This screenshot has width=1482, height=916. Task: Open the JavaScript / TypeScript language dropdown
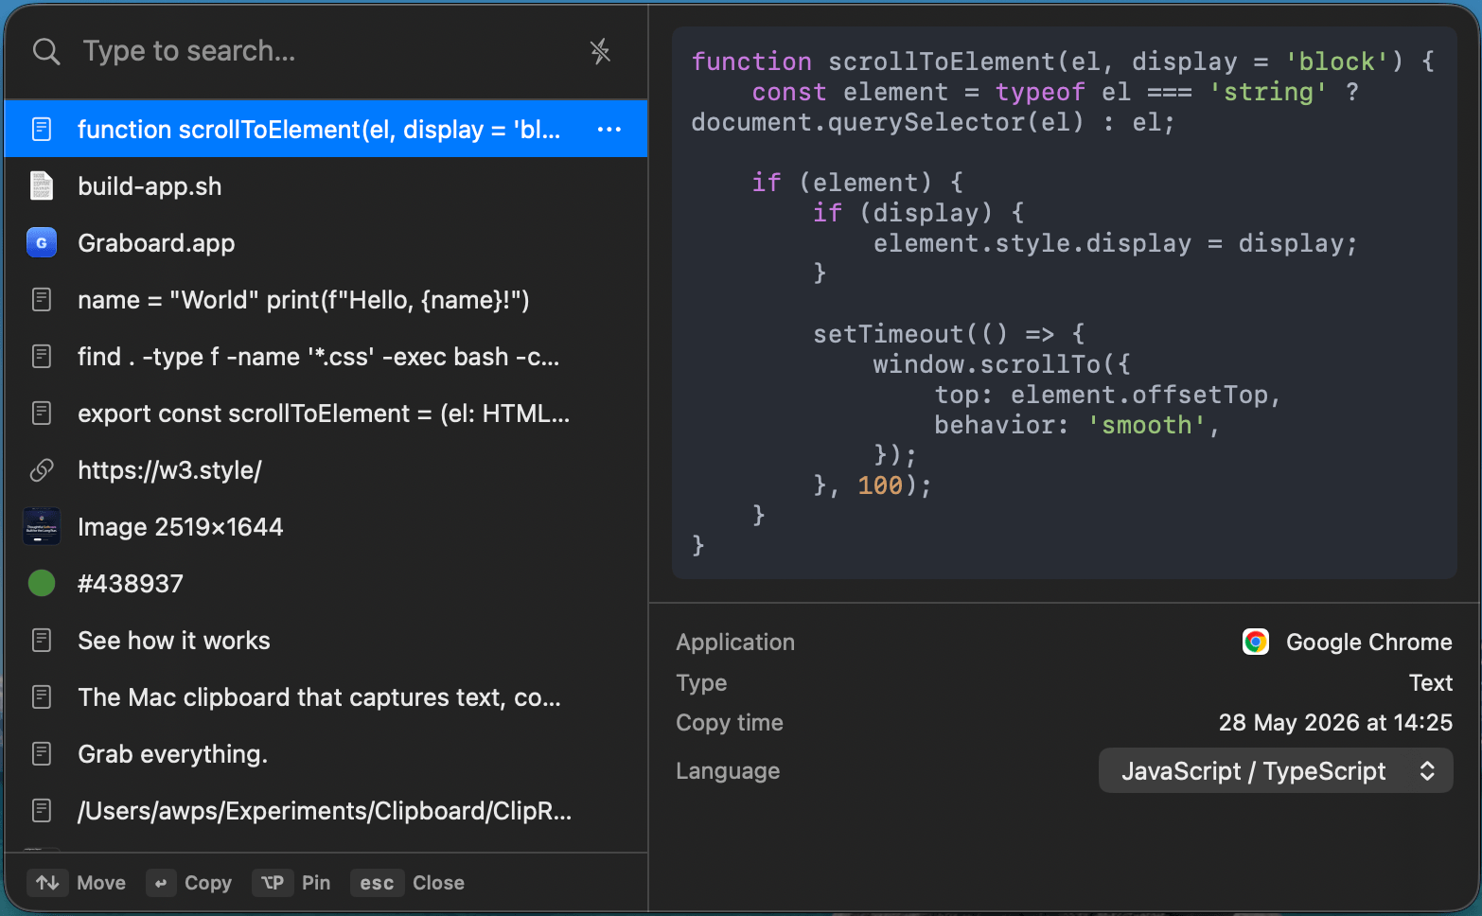coord(1276,771)
